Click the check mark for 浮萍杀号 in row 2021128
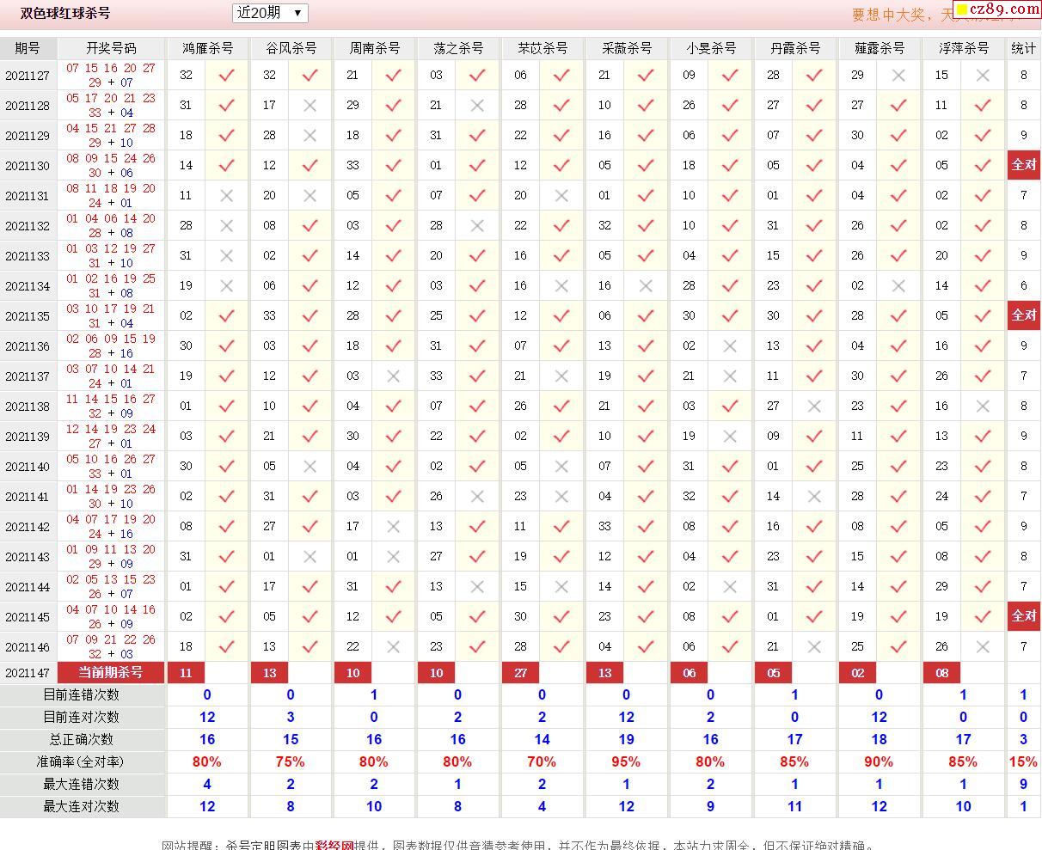The height and width of the screenshot is (850, 1042). tap(983, 106)
